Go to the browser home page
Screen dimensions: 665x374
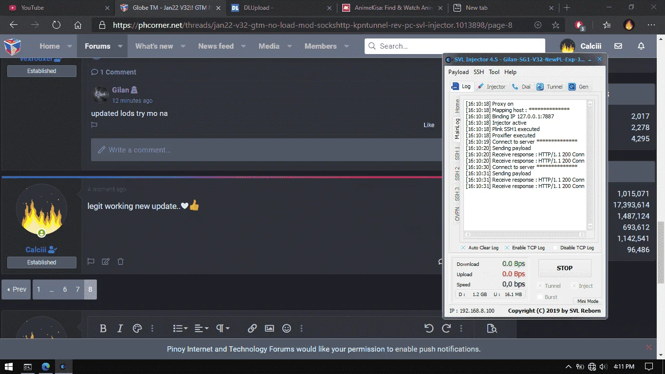point(78,25)
